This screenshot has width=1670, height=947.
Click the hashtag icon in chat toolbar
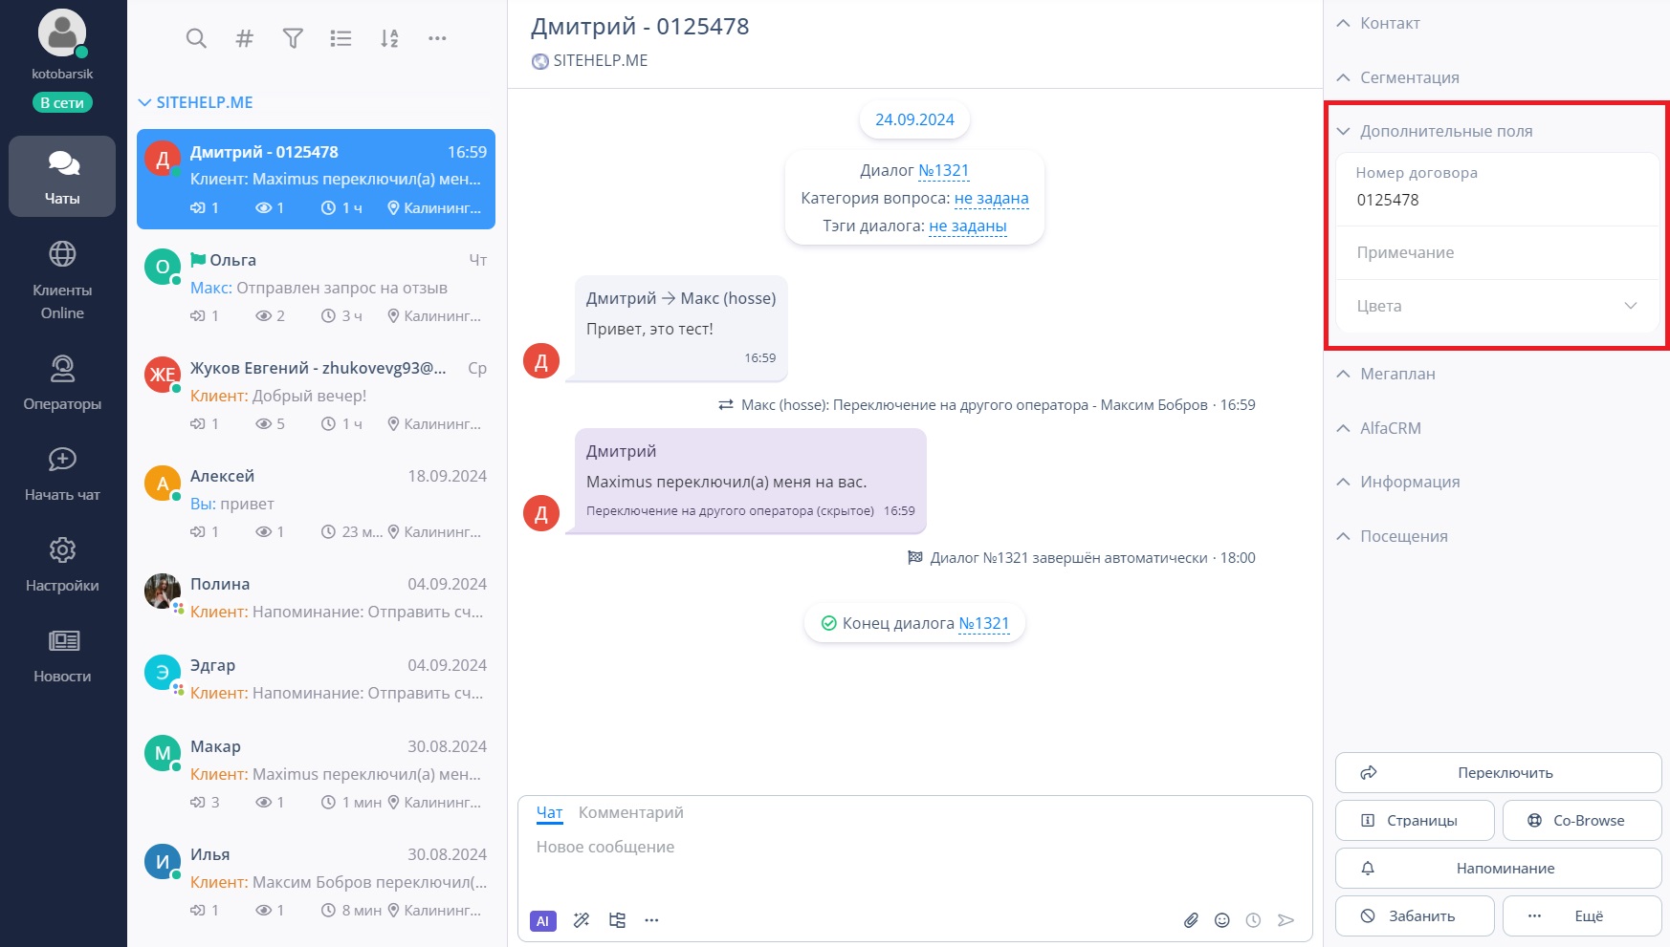pyautogui.click(x=245, y=38)
